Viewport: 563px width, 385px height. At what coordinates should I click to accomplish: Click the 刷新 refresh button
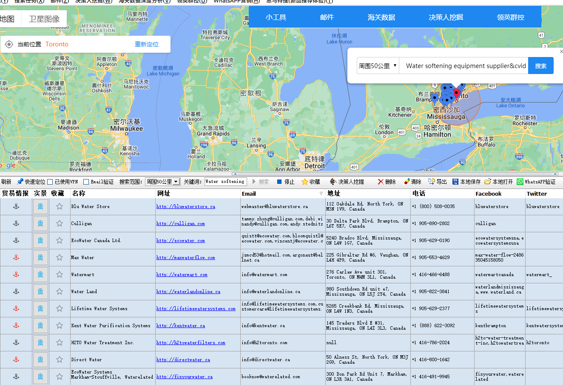point(6,182)
